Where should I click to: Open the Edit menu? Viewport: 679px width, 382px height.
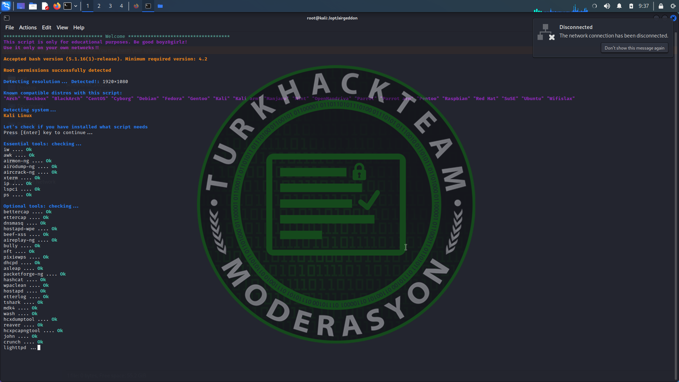coord(47,28)
